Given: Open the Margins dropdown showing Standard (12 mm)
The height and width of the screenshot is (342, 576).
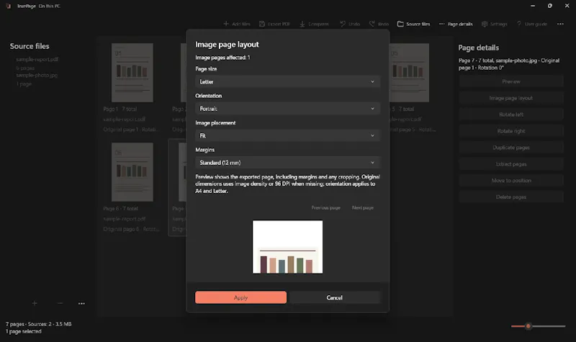Looking at the screenshot, I should [x=287, y=163].
